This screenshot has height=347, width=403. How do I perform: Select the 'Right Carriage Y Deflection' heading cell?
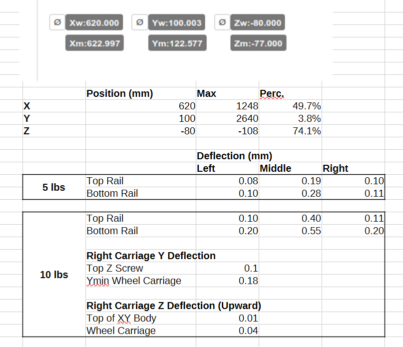pos(151,256)
